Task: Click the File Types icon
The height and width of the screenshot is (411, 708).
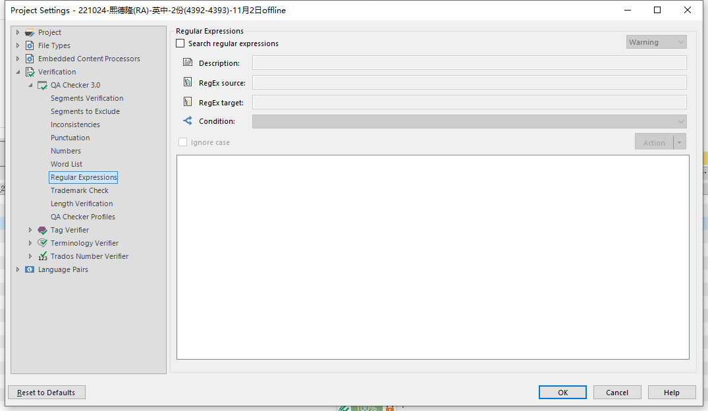Action: click(x=30, y=45)
